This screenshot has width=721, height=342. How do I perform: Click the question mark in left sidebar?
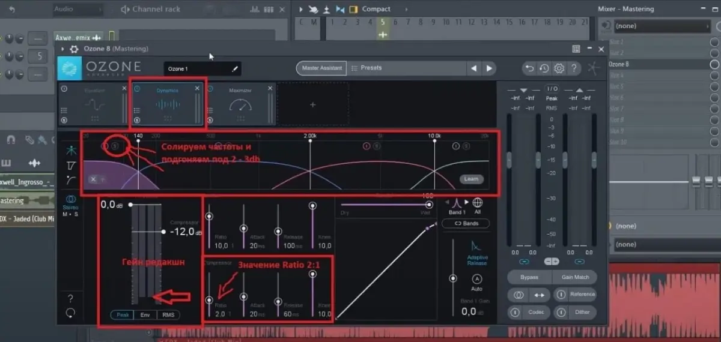71,298
